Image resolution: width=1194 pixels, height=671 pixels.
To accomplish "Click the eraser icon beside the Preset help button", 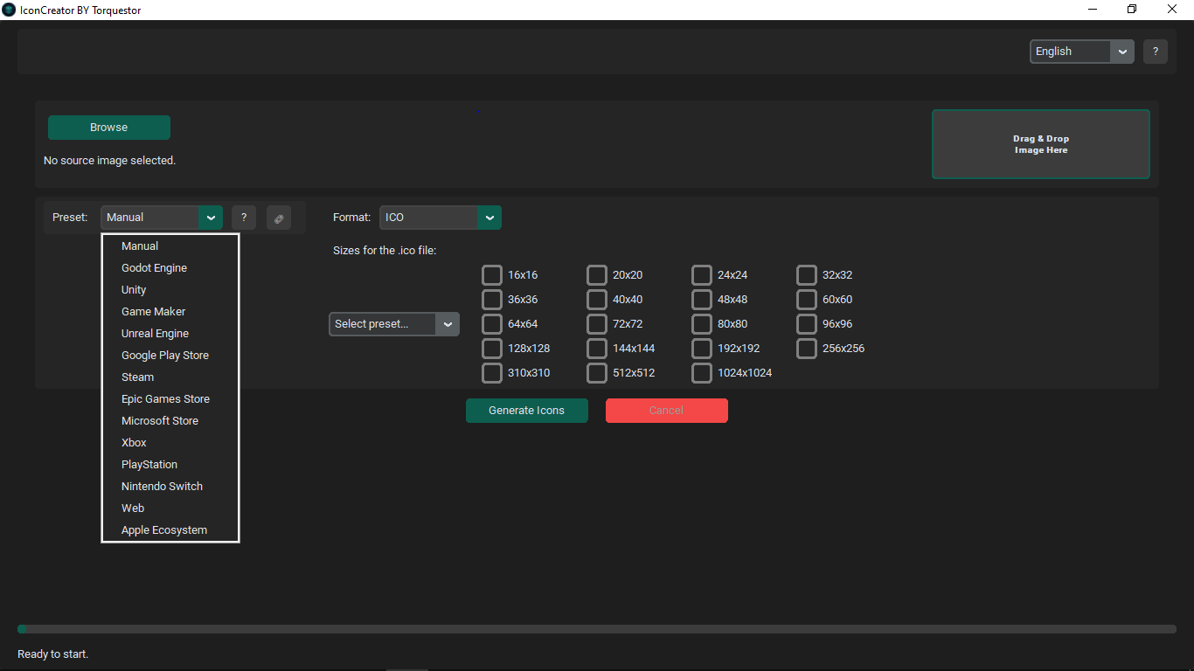I will click(279, 218).
